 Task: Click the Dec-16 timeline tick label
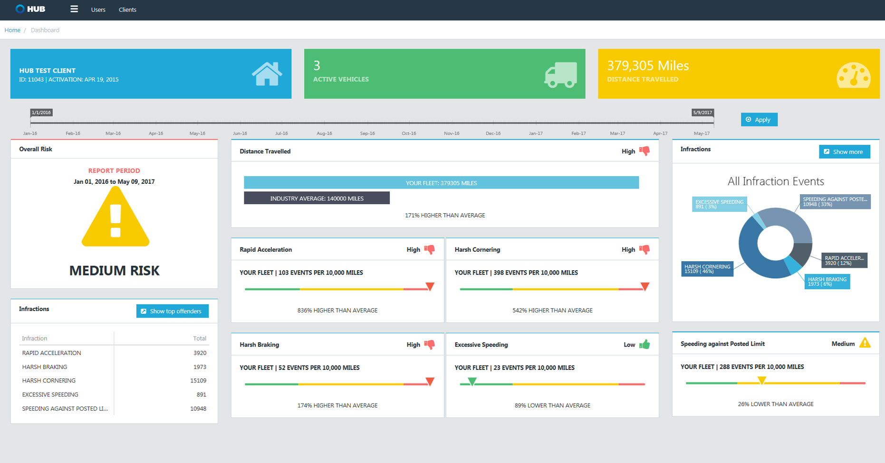[493, 133]
